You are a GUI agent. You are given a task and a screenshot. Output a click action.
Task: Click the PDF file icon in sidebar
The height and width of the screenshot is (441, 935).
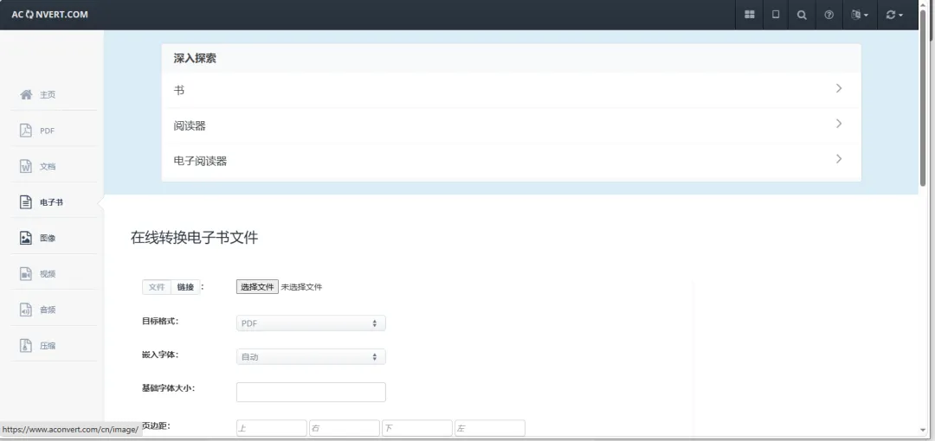[26, 130]
